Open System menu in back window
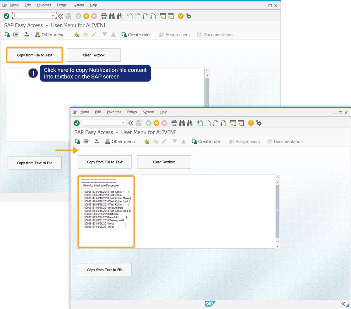Screen dimensions: 351x309 click(78, 5)
